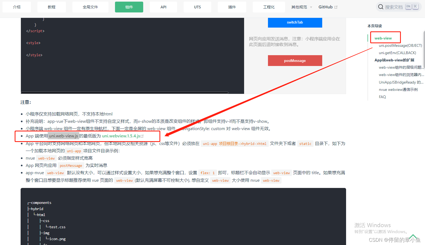Image resolution: width=425 pixels, height=245 pixels.
Task: Click the 搜索文档 search box
Action: (x=398, y=7)
